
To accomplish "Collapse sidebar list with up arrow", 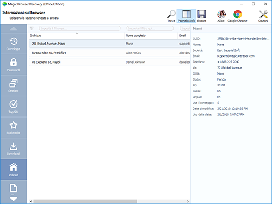I will [x=14, y=29].
